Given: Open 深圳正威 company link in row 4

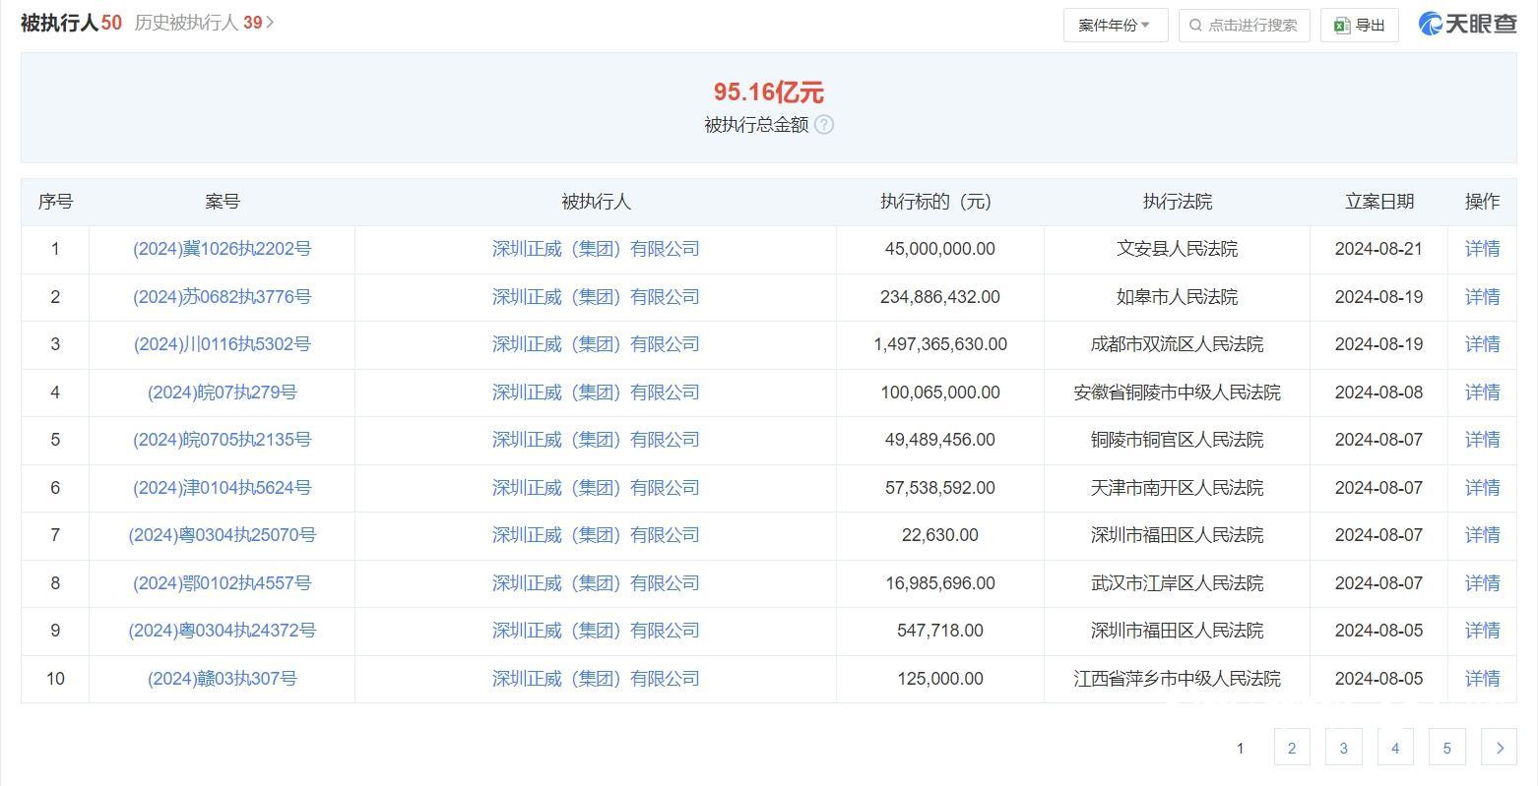Looking at the screenshot, I should 596,393.
